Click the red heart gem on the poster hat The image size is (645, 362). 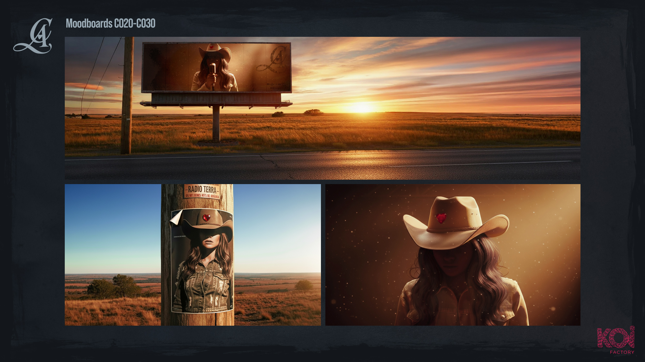pos(206,218)
